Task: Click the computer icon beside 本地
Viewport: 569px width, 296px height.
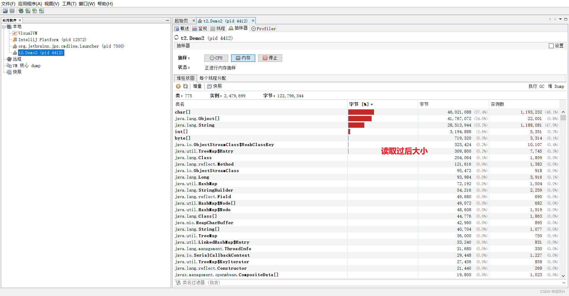Action: click(x=9, y=27)
